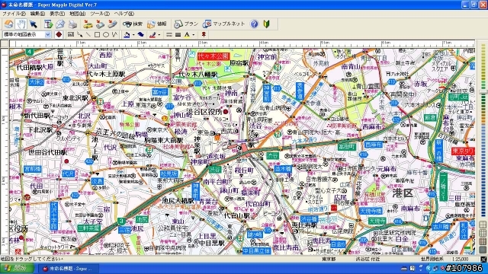Expand the text color dropdown arrow

coord(193,35)
